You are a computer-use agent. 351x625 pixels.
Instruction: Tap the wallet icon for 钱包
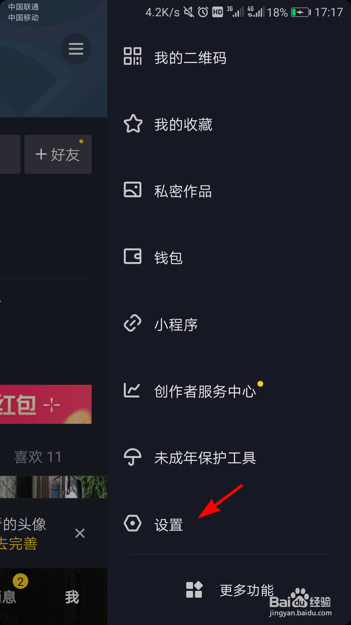(133, 256)
